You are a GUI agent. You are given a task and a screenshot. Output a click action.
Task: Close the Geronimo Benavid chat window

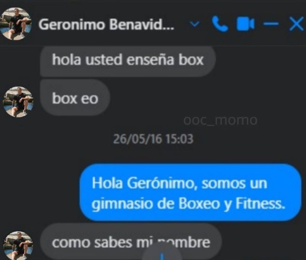coord(296,24)
